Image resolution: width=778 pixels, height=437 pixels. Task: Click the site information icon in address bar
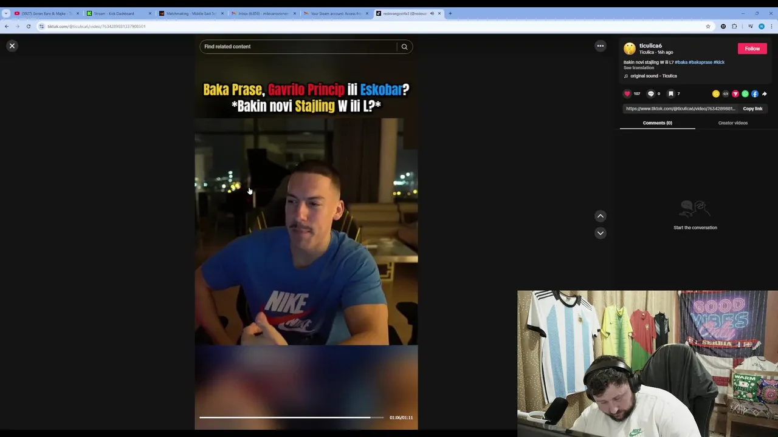41,27
